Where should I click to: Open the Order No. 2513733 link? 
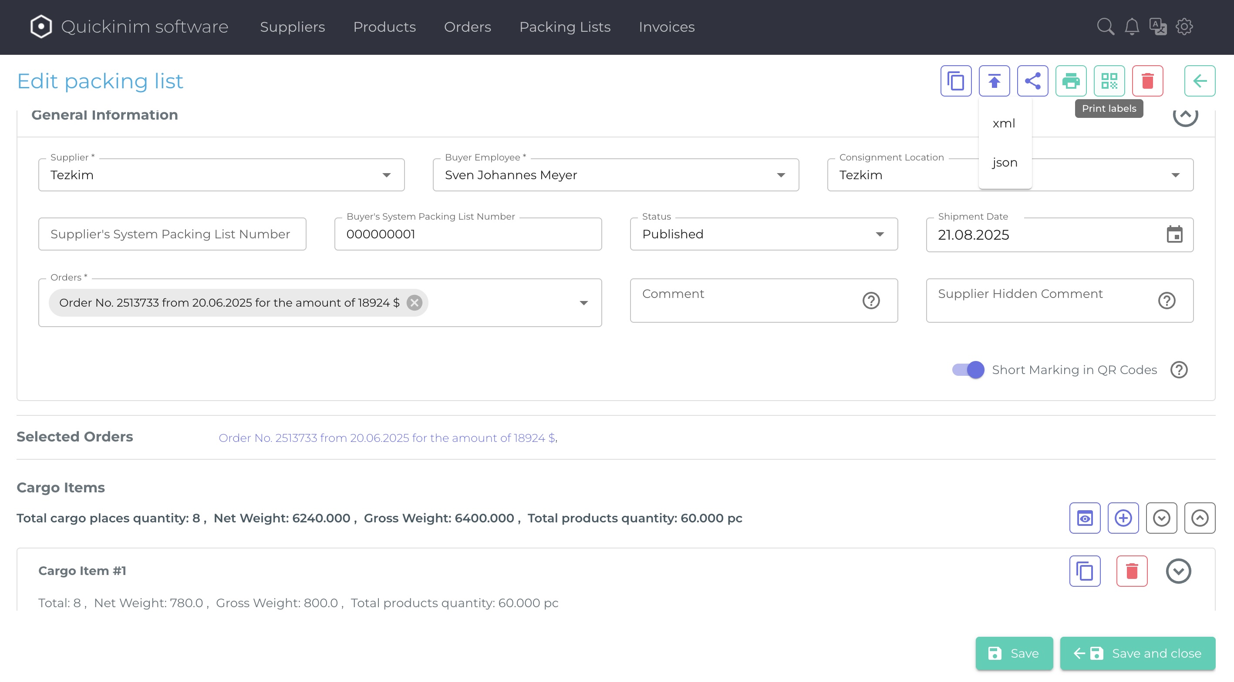click(x=387, y=438)
